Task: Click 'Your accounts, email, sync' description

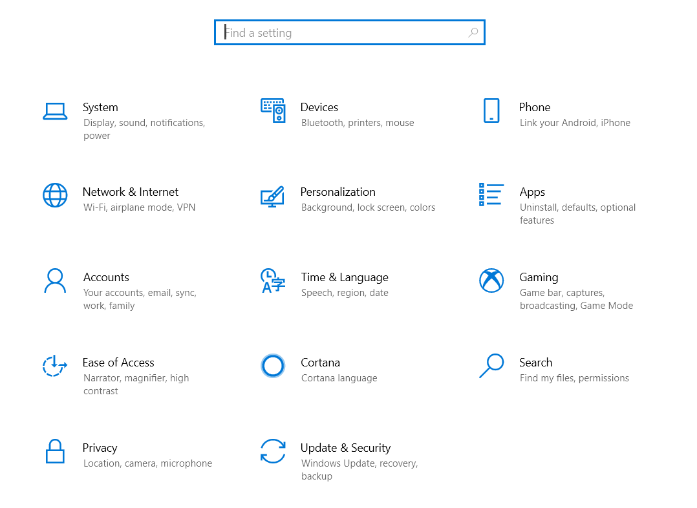Action: click(140, 299)
